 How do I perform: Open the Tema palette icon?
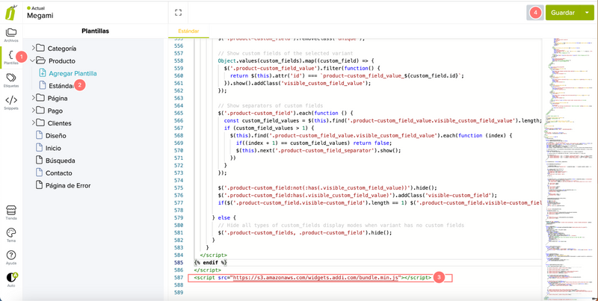(10, 235)
